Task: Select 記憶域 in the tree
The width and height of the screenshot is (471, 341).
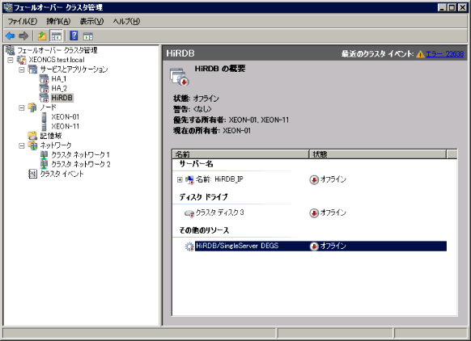Action: (51, 136)
